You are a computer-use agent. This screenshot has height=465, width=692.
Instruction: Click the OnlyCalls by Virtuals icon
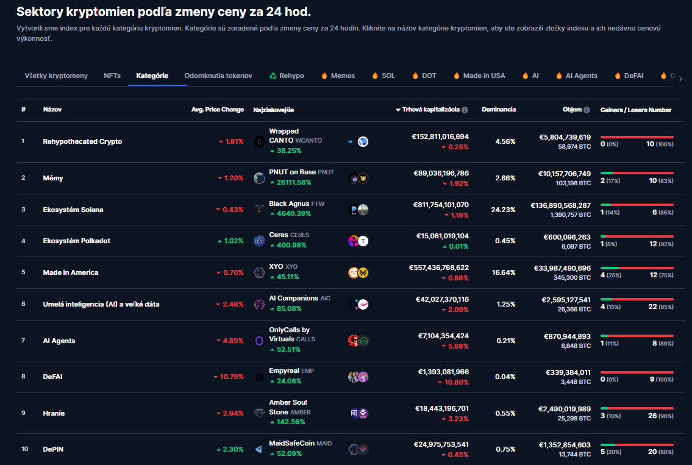point(259,341)
